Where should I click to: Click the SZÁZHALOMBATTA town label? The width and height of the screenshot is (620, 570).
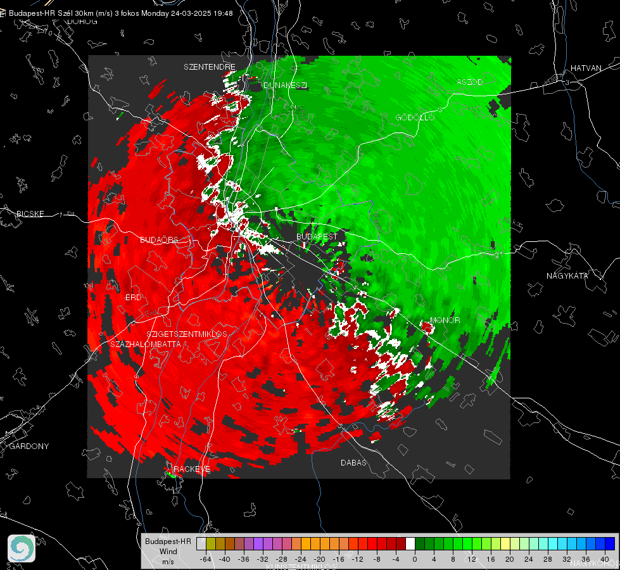(146, 344)
